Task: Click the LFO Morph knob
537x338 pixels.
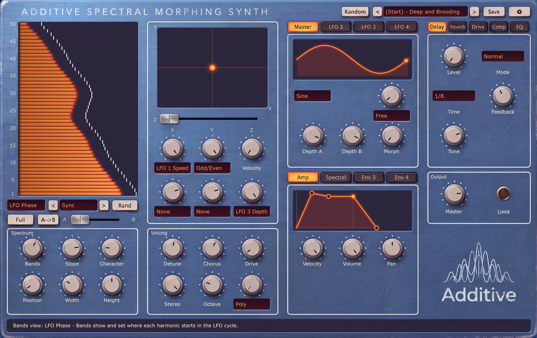Action: click(392, 136)
